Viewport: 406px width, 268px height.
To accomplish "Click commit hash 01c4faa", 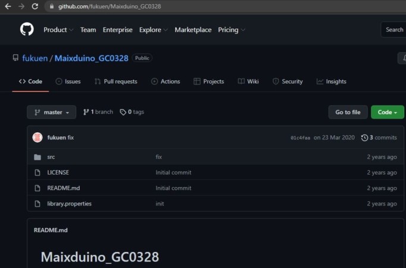I will click(300, 138).
